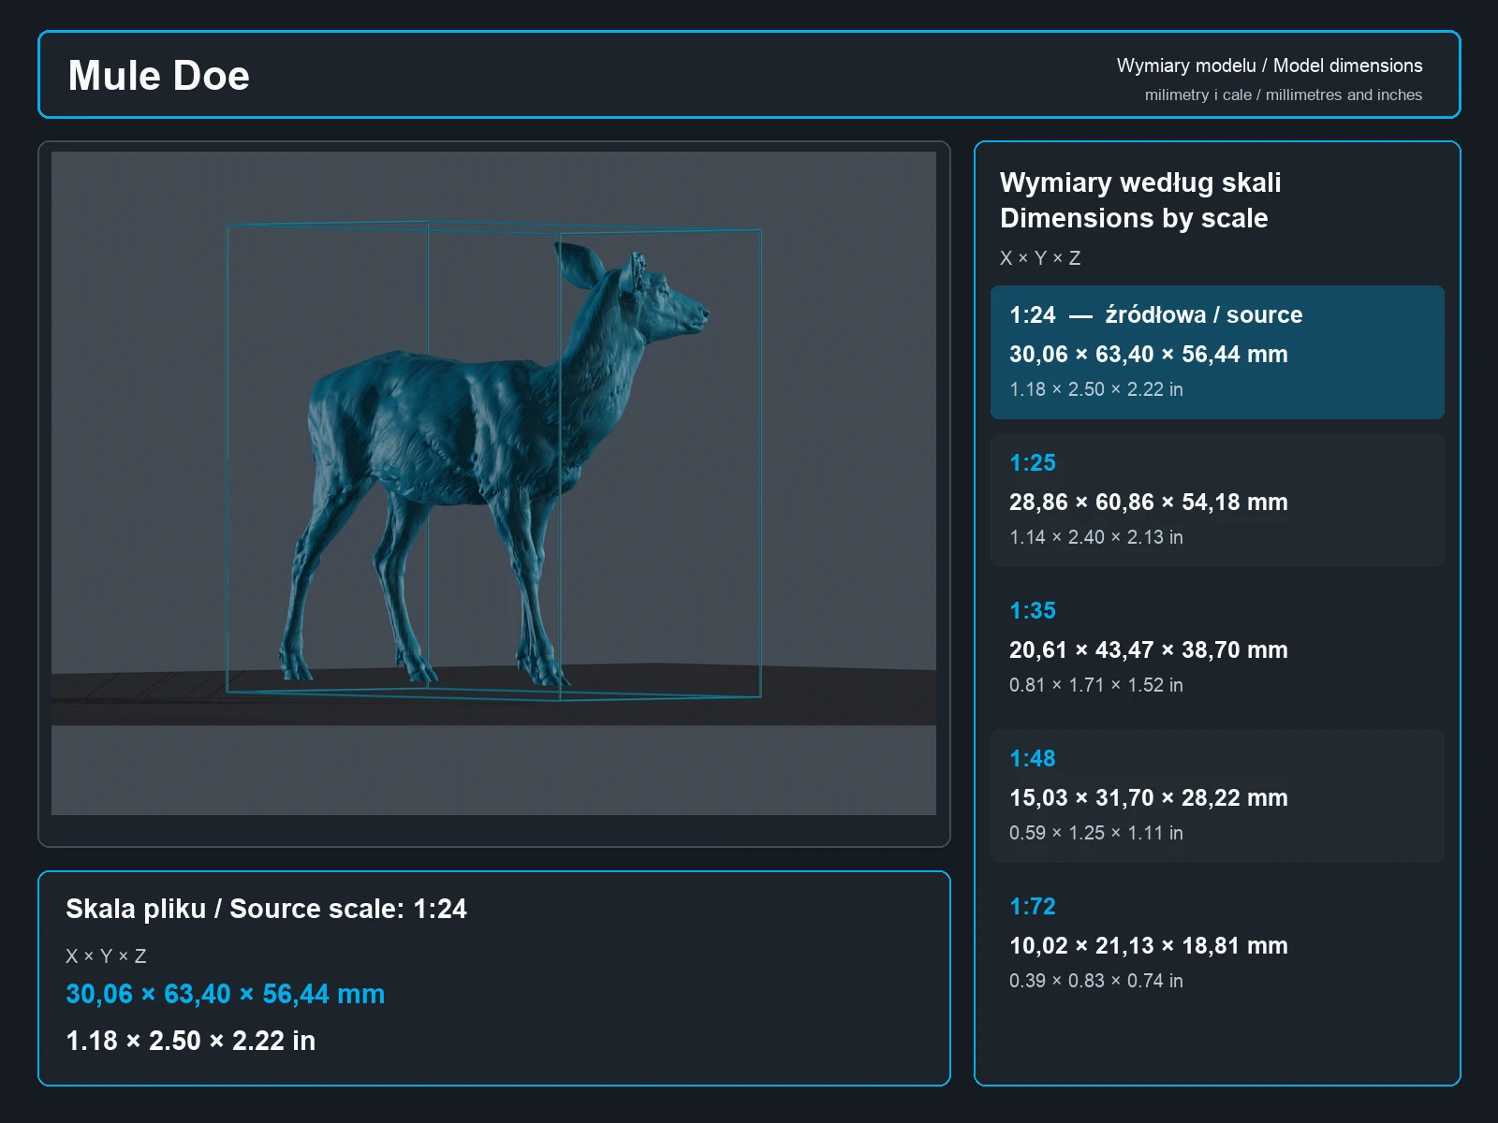Click the '28,86 × 60,86 × 54,18 mm' value
The image size is (1498, 1123).
(x=1148, y=502)
